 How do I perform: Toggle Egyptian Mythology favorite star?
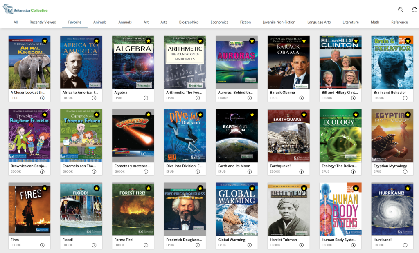[408, 115]
